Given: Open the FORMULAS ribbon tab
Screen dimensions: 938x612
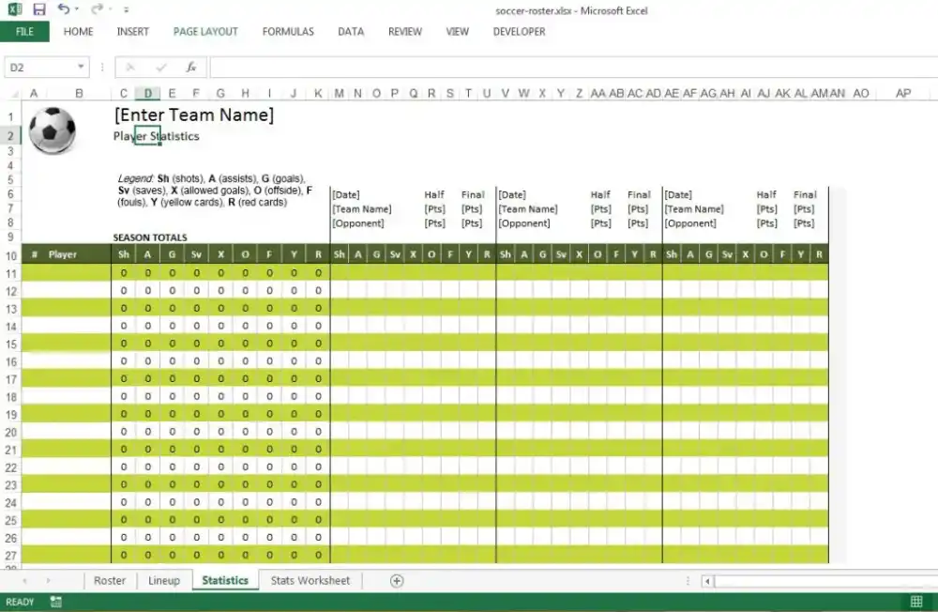Looking at the screenshot, I should [x=288, y=32].
